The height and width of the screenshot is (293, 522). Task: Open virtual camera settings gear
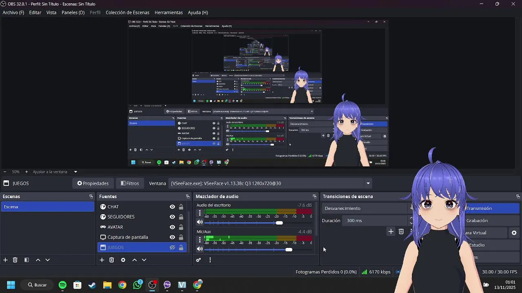[514, 233]
